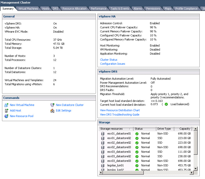Open the DRS tab
205x179 pixels.
coord(55,9)
